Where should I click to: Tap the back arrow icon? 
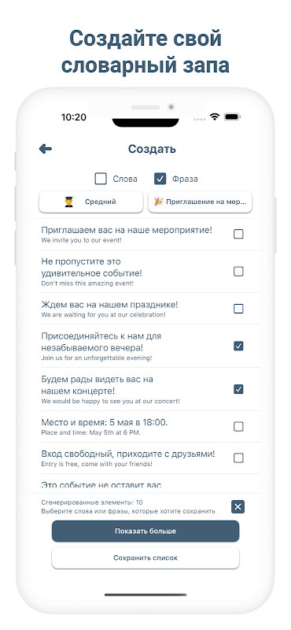click(46, 149)
